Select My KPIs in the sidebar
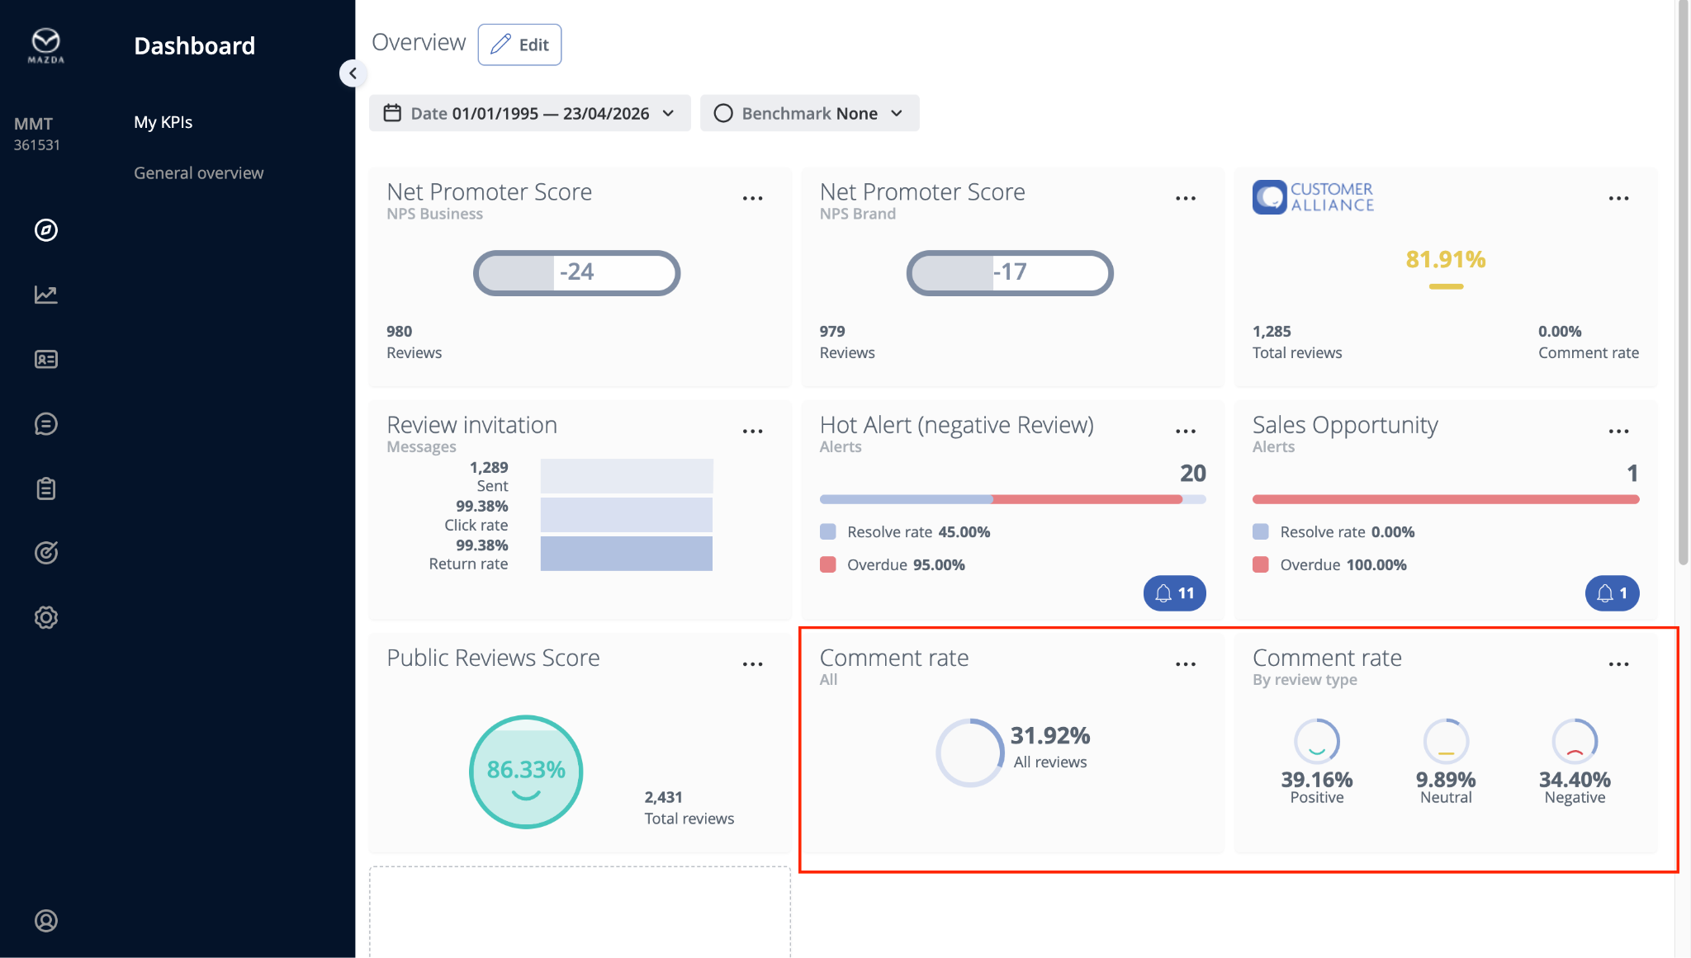The height and width of the screenshot is (958, 1691). click(x=163, y=122)
